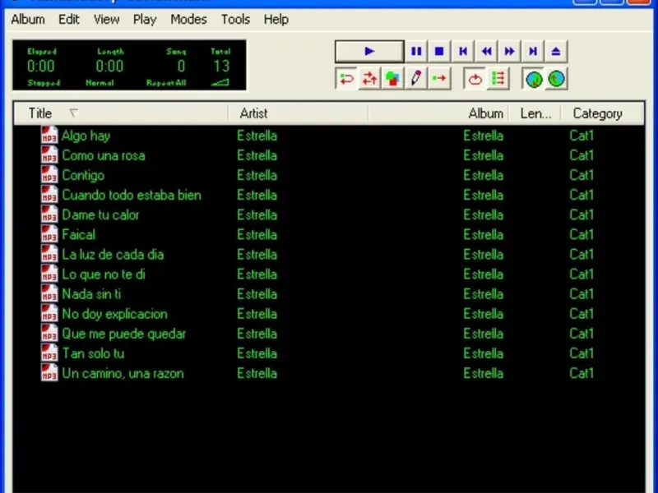Open the Album menu
Image resolution: width=658 pixels, height=493 pixels.
[x=28, y=19]
